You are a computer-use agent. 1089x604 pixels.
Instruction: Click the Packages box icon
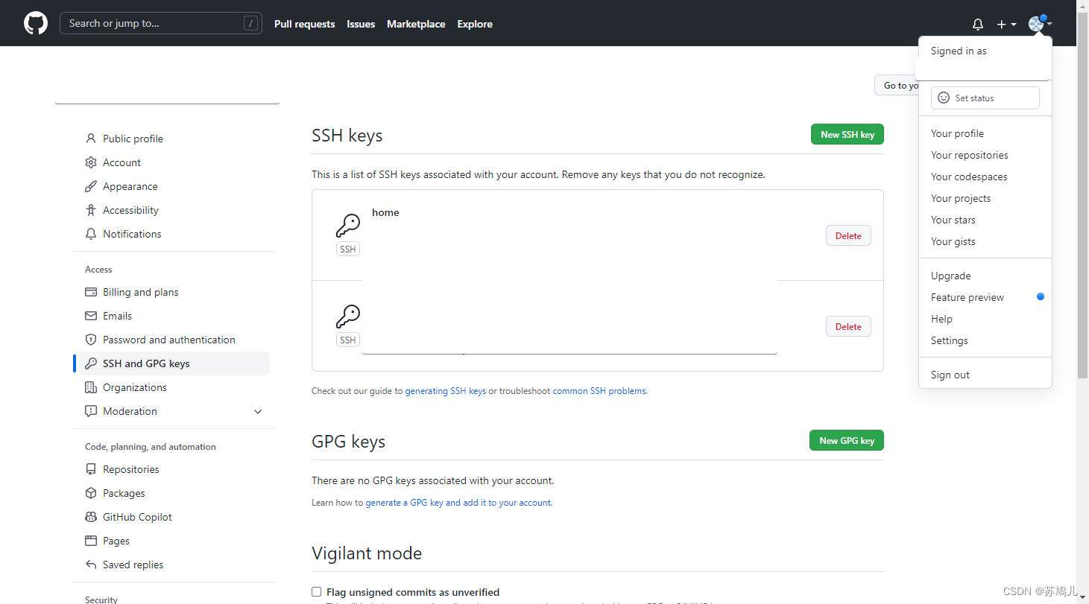(91, 493)
